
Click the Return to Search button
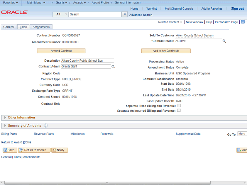34,150
